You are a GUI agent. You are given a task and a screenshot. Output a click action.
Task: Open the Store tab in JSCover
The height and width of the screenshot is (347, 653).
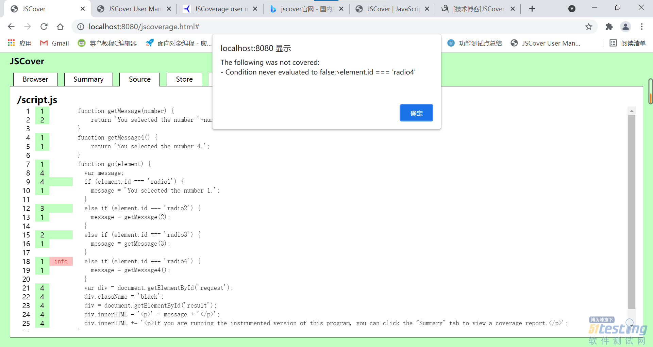click(x=184, y=79)
